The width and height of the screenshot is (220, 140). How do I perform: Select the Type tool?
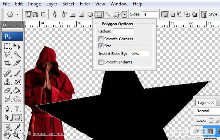click(17, 109)
